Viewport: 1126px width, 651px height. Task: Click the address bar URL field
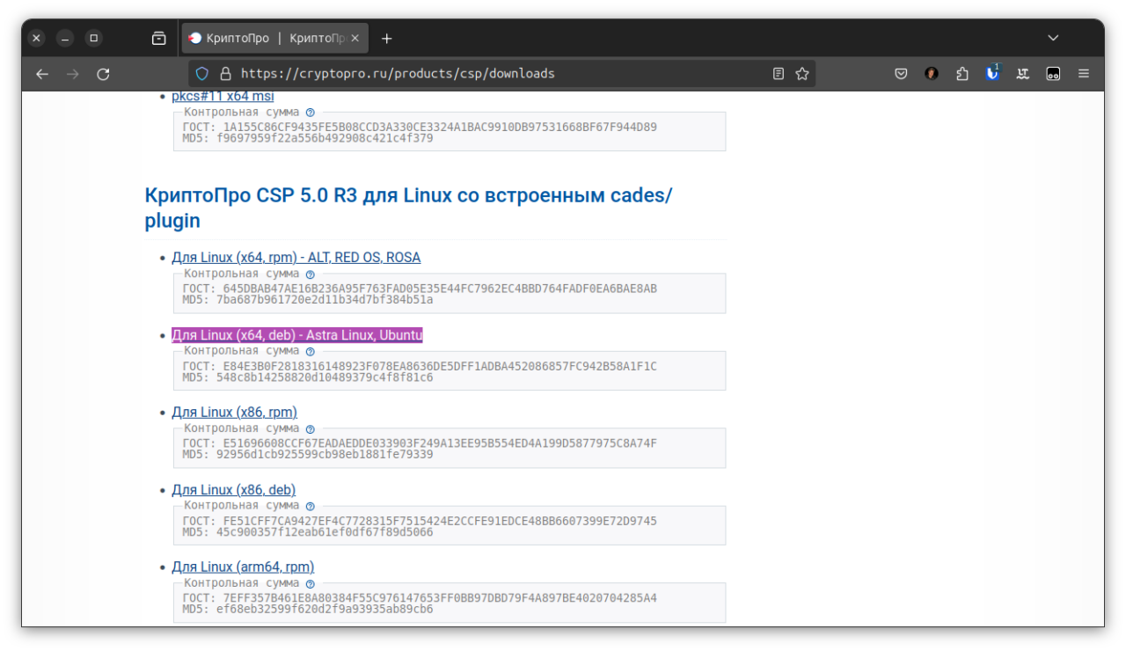coord(501,74)
